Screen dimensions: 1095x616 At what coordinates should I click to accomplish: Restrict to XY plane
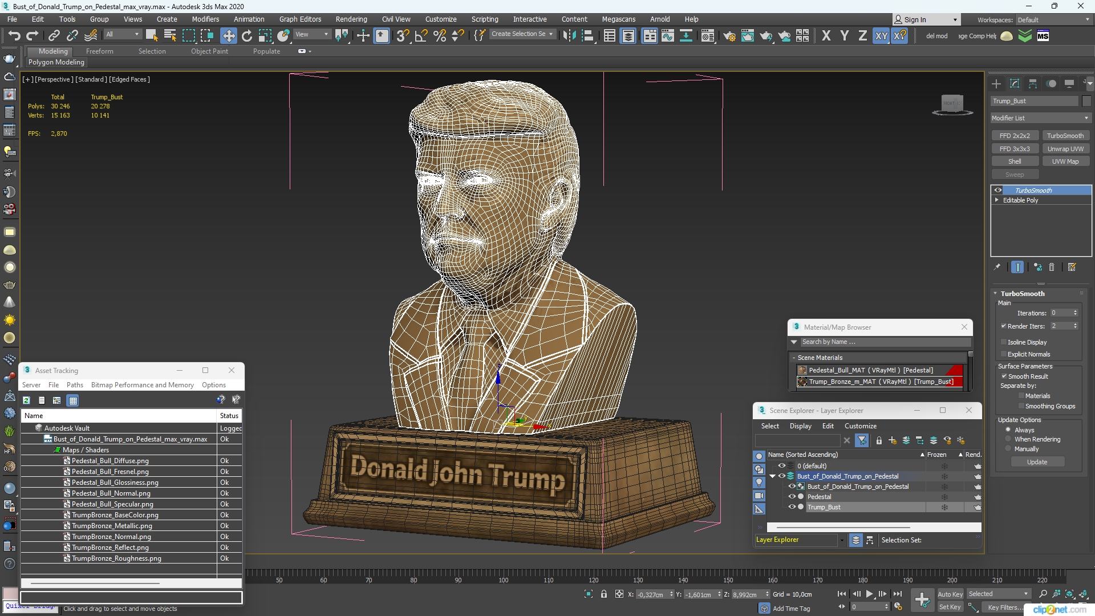pyautogui.click(x=881, y=36)
